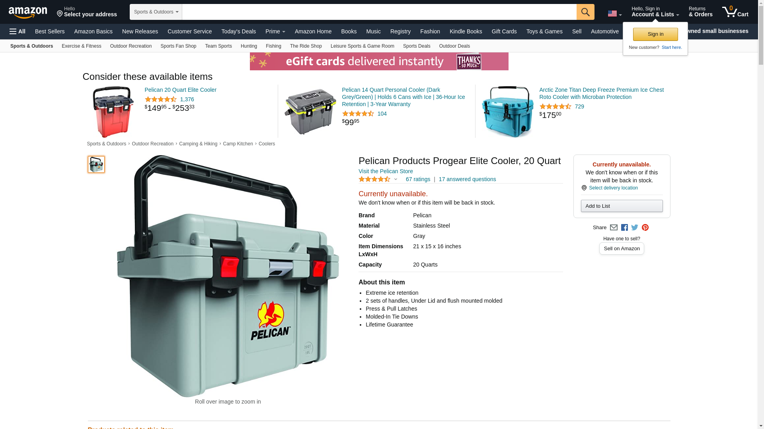The height and width of the screenshot is (429, 764).
Task: Open the All hamburger menu
Action: (18, 31)
